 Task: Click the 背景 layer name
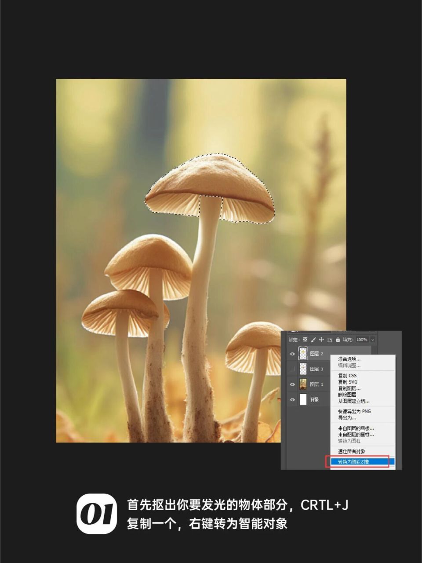point(315,400)
